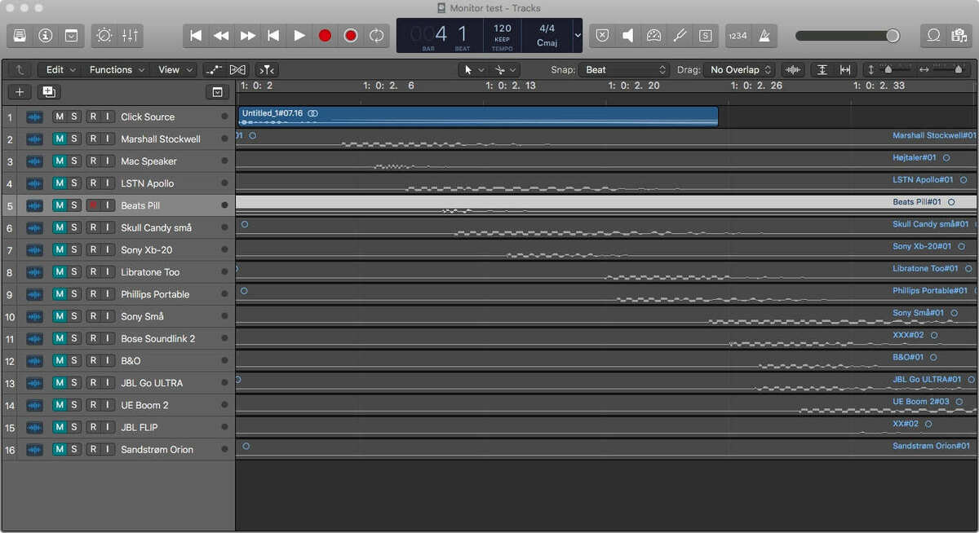Mute the Sony Xb-20 track

coord(59,250)
